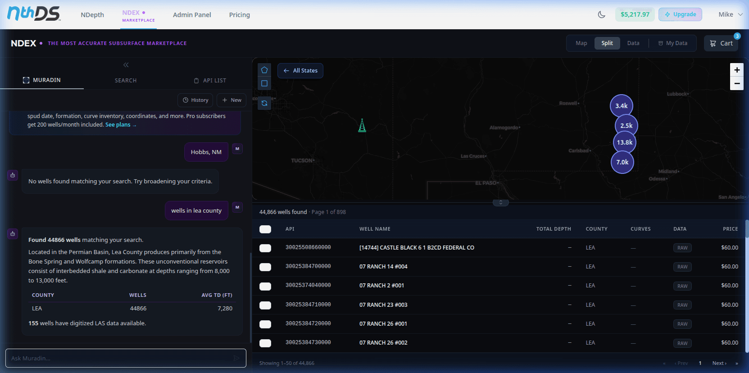Click the map refresh icon

click(264, 103)
